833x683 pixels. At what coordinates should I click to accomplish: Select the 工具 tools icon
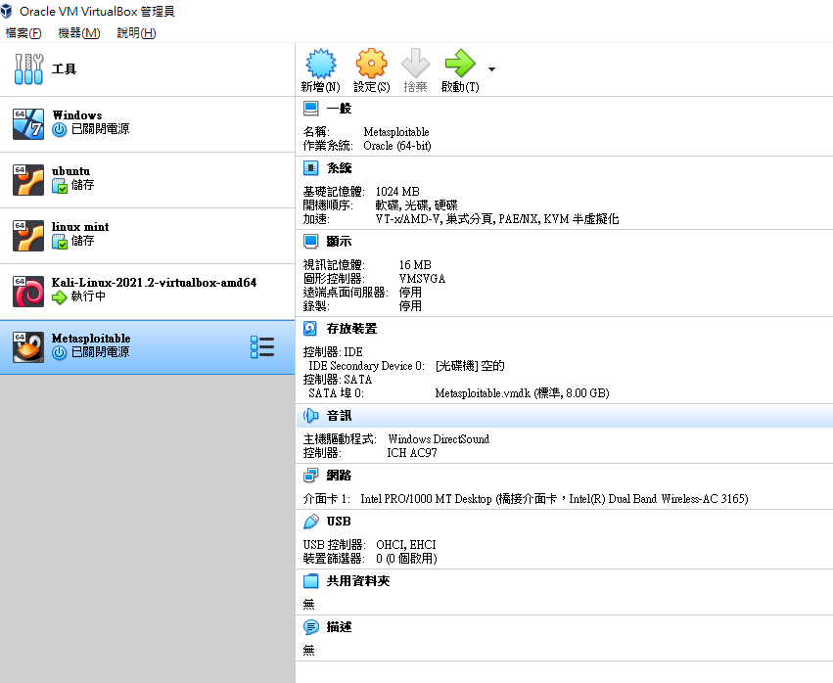click(x=28, y=69)
